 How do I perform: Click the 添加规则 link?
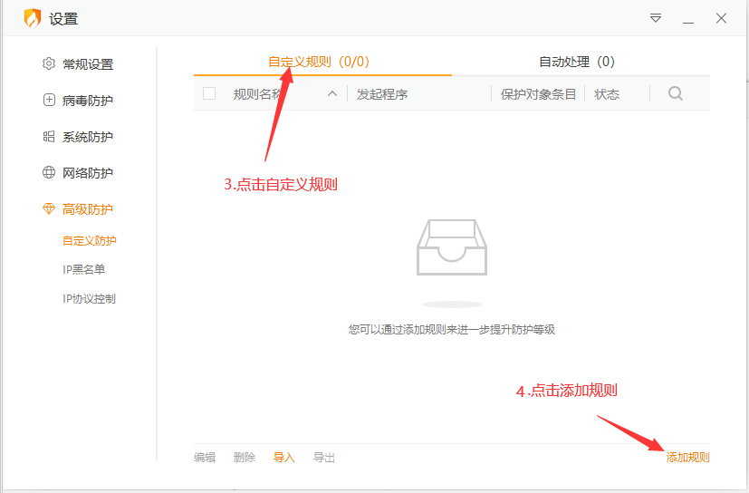pos(687,458)
